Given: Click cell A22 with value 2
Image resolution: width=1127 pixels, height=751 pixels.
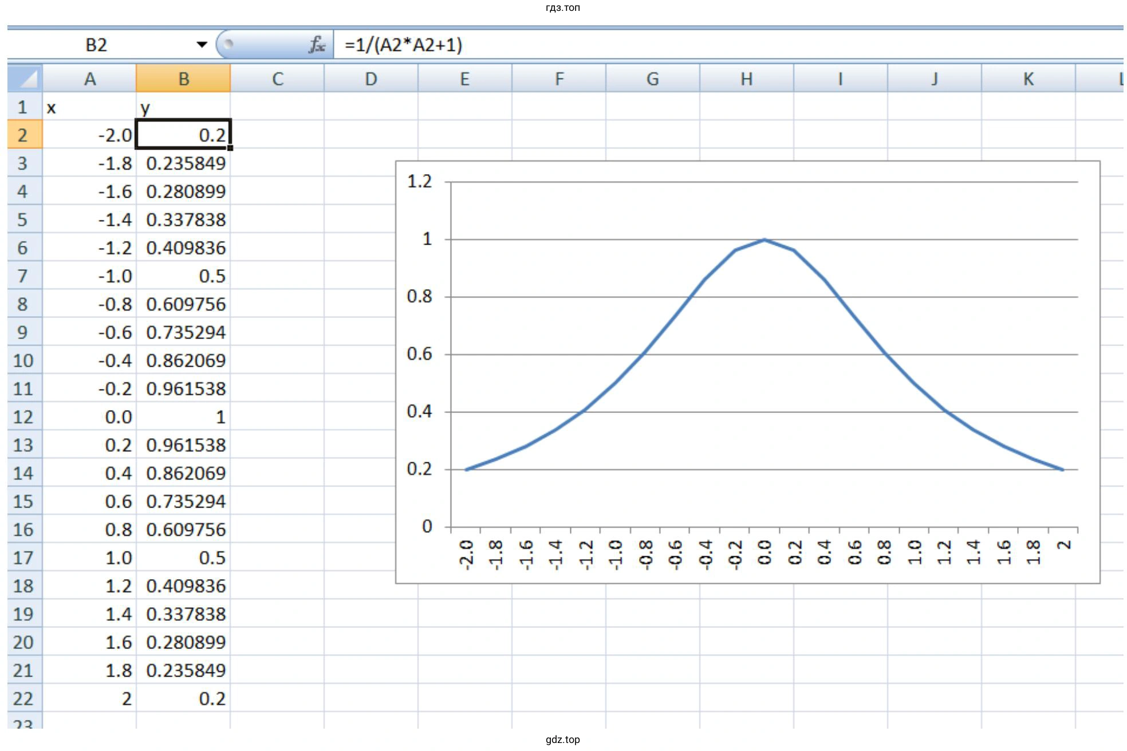Looking at the screenshot, I should tap(89, 698).
